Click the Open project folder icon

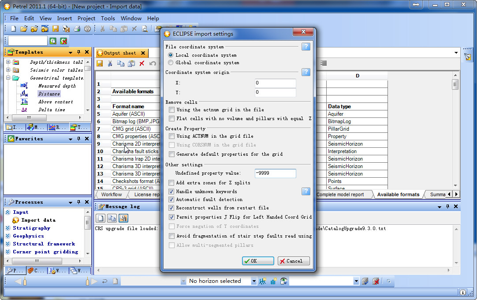coord(24,29)
